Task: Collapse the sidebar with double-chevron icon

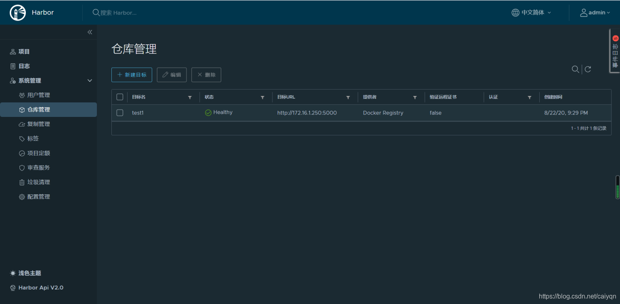Action: coord(90,32)
